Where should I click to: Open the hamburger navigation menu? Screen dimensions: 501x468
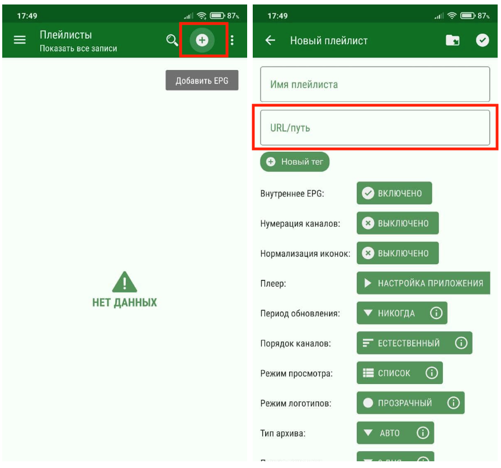pos(20,40)
